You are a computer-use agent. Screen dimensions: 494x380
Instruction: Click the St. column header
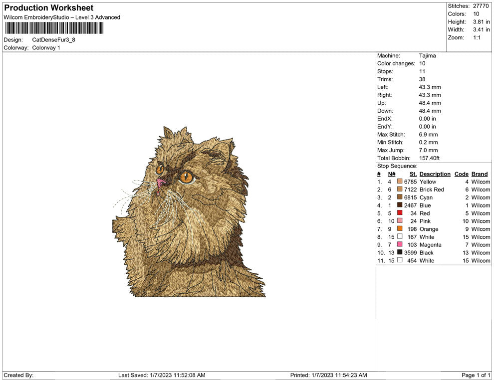pos(413,174)
